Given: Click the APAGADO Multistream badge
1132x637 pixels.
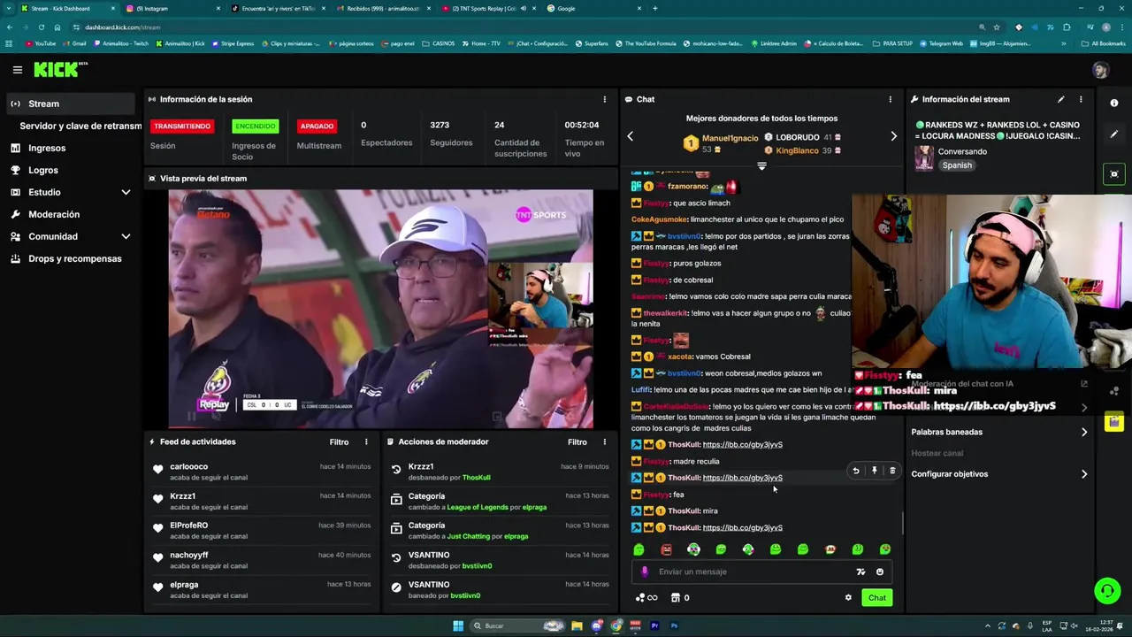Looking at the screenshot, I should click(317, 127).
